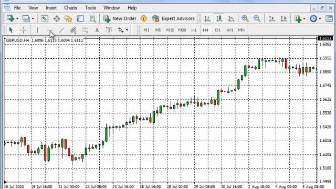This screenshot has width=336, height=189.
Task: Expand the Periods clock dropdown arrow
Action: tap(320, 19)
